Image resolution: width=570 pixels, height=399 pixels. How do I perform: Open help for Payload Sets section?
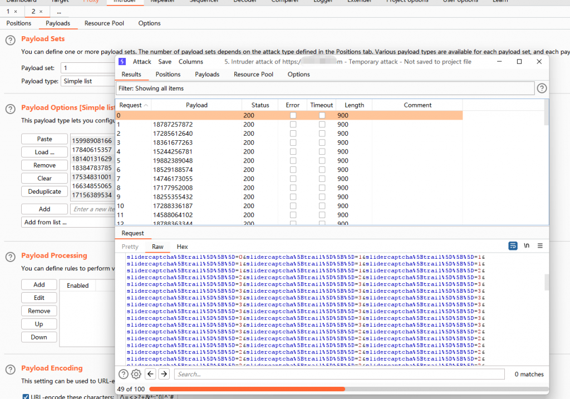click(x=11, y=40)
